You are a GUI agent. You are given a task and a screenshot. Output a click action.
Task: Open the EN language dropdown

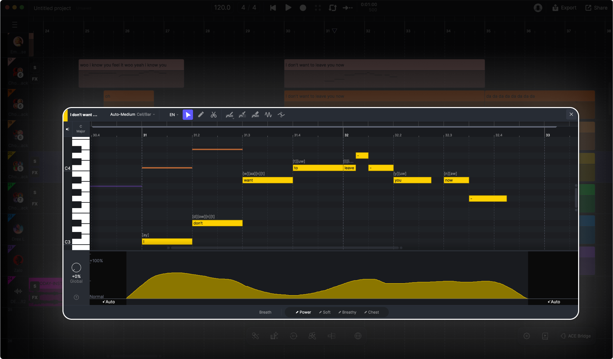pos(174,115)
